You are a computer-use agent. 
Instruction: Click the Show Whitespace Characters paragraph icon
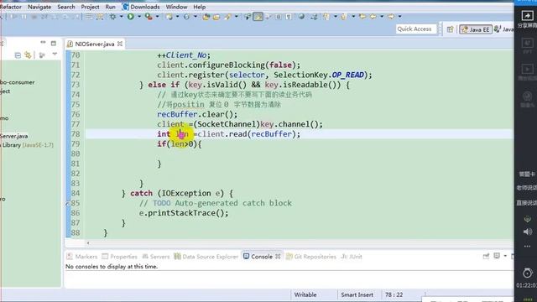pyautogui.click(x=289, y=17)
